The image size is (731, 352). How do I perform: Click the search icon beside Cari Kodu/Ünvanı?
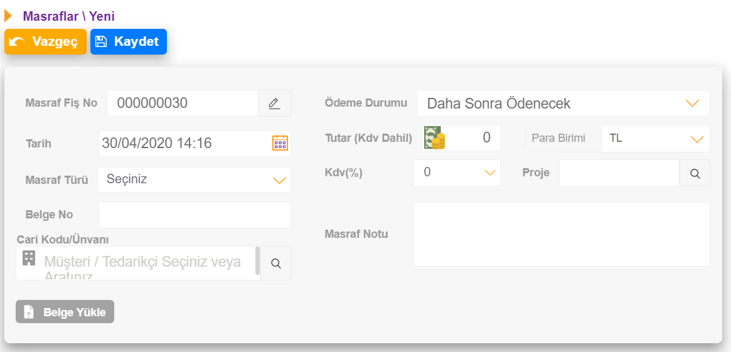[275, 264]
